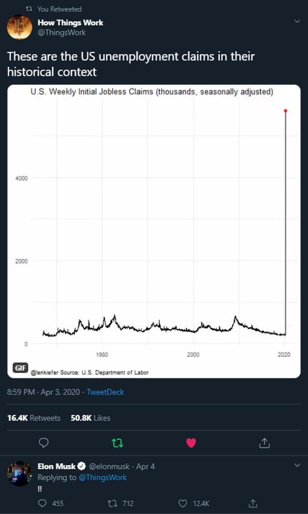Open the jobless claims GIF chart
The width and height of the screenshot is (308, 514).
(x=154, y=231)
